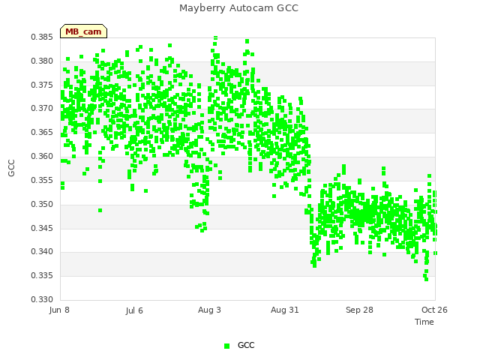Click the Y-axis tick 0.345

tap(42, 228)
